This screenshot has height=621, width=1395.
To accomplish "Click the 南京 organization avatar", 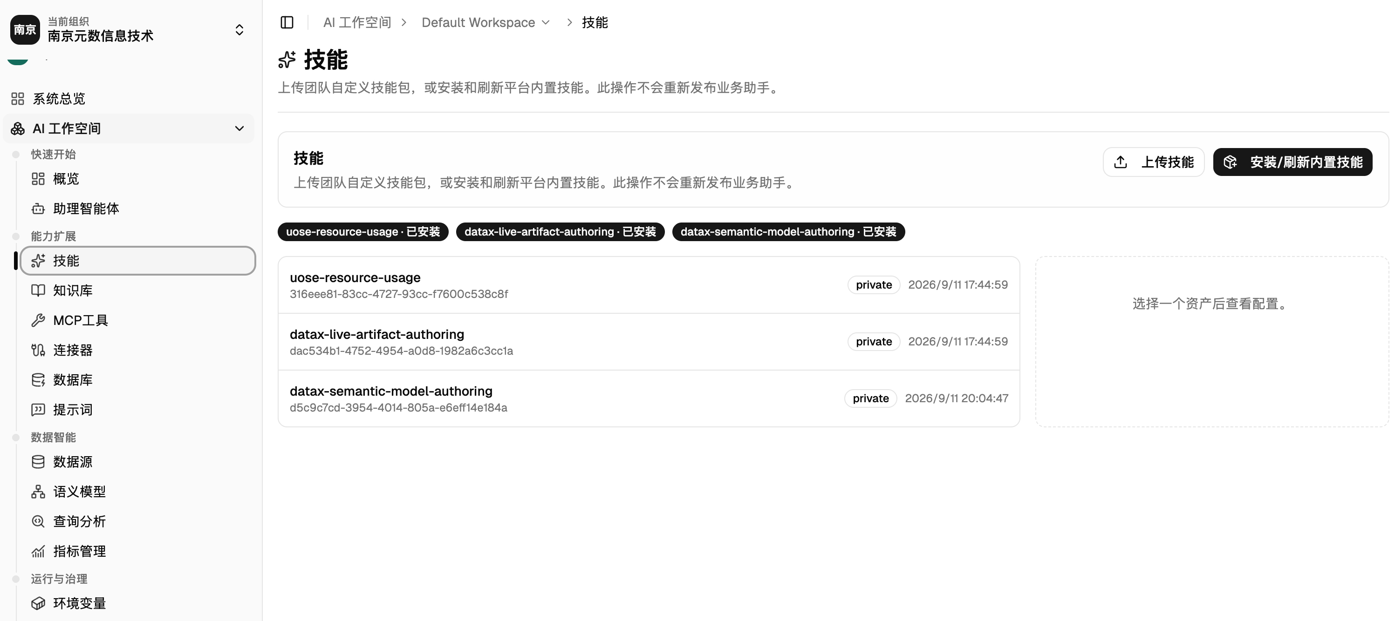I will (x=25, y=29).
